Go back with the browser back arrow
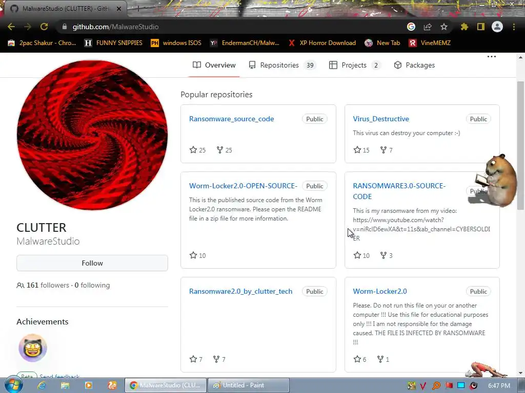This screenshot has height=393, width=525. pyautogui.click(x=11, y=27)
